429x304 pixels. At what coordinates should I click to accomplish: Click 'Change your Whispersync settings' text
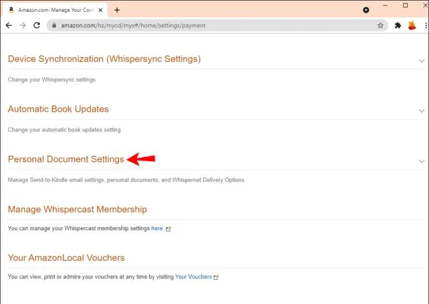(52, 79)
